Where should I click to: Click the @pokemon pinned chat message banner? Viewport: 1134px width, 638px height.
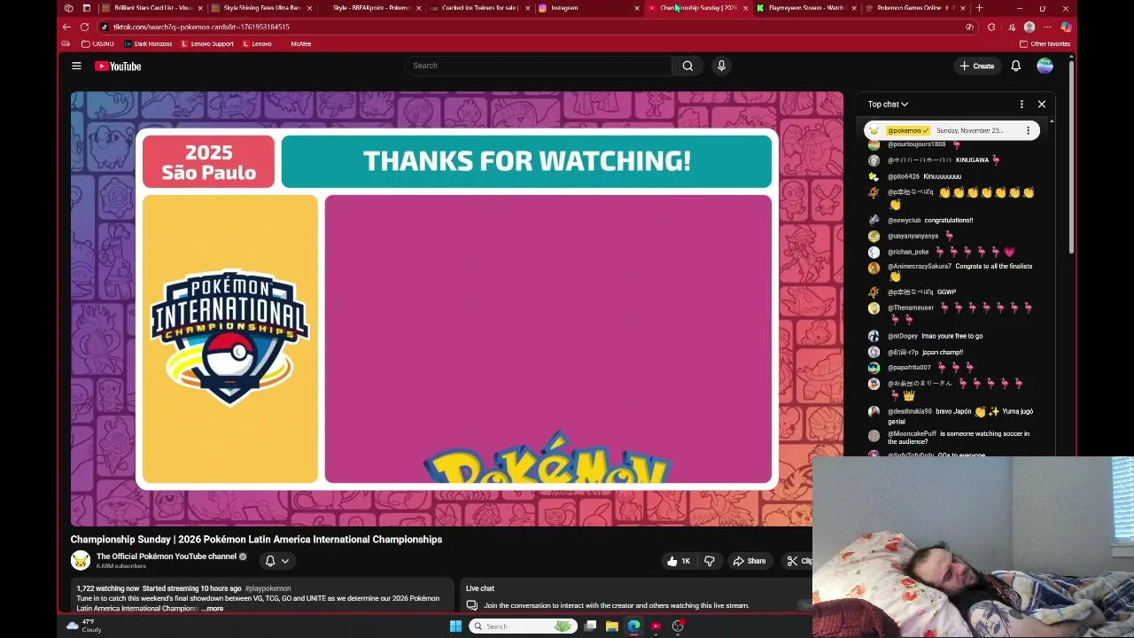[x=951, y=130]
